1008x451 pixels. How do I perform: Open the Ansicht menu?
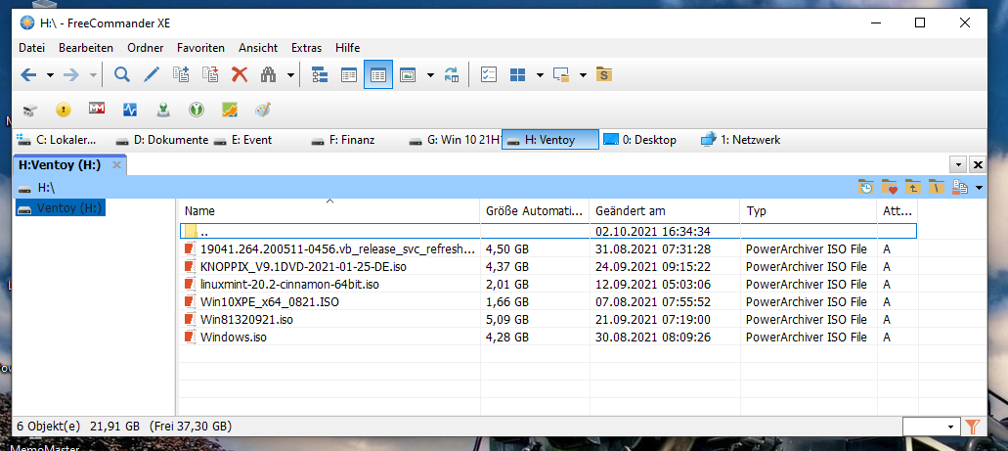coord(258,48)
